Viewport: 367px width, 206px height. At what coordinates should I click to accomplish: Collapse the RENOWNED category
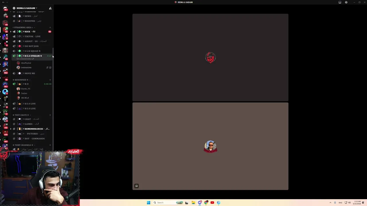[x=22, y=80]
